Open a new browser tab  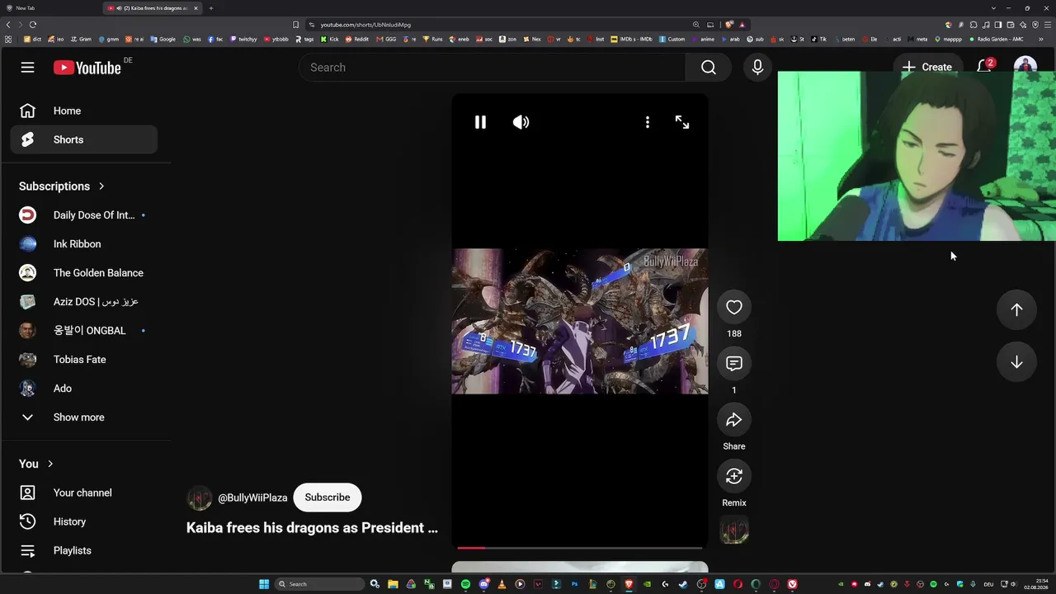pyautogui.click(x=211, y=8)
